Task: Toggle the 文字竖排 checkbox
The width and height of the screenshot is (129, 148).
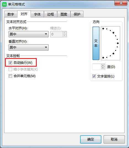Action: click(94, 76)
